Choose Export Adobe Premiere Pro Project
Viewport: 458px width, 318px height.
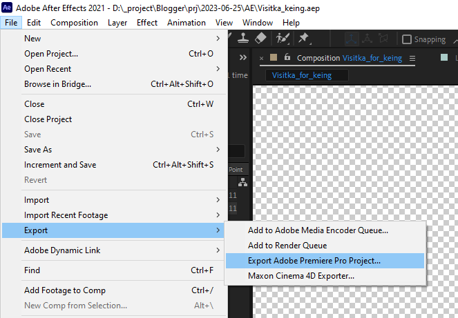(x=325, y=261)
